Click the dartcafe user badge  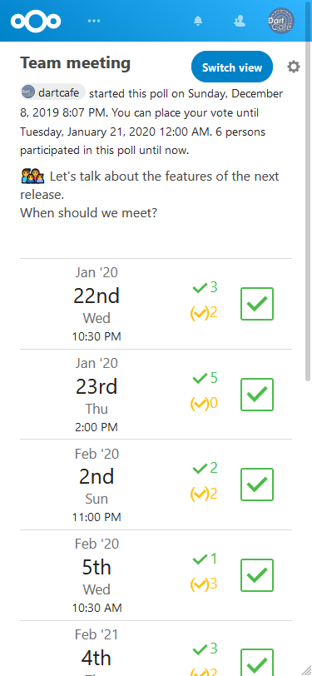click(53, 92)
